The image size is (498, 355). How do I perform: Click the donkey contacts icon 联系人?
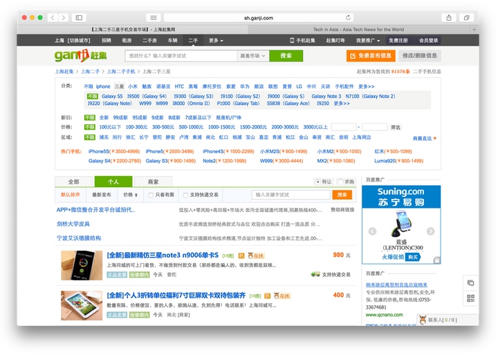[x=423, y=320]
